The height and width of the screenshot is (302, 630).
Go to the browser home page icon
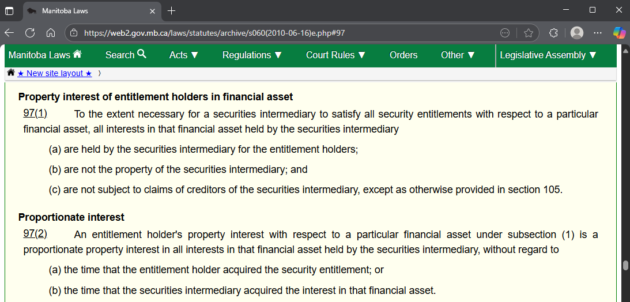coord(51,33)
